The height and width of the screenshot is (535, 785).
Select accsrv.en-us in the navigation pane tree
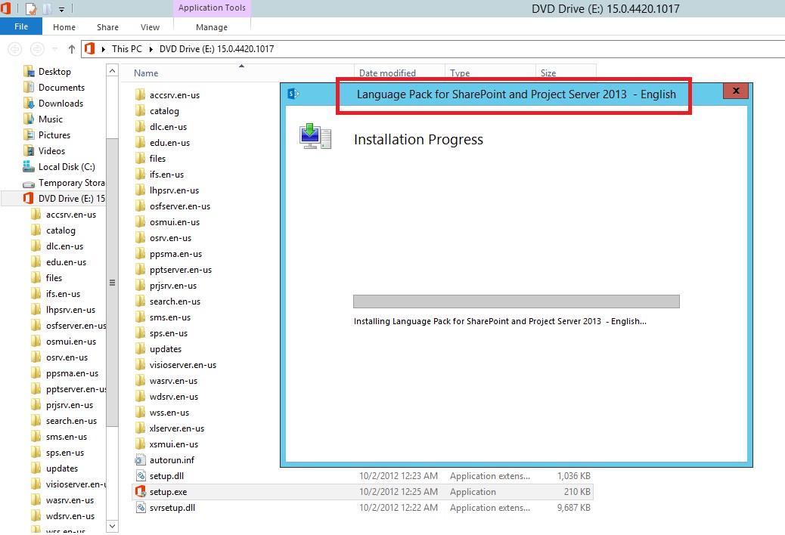(x=71, y=215)
